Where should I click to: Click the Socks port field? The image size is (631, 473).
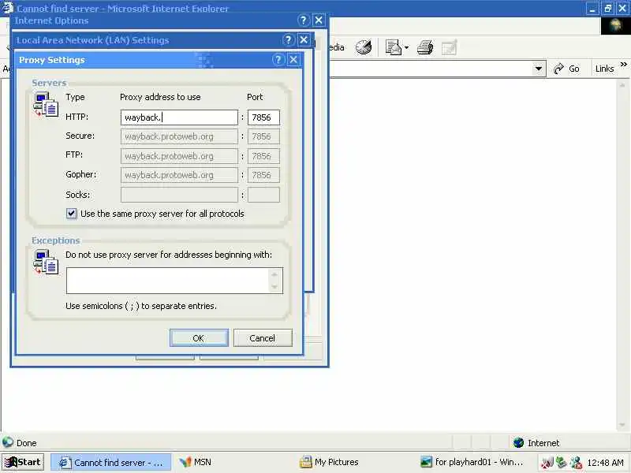pyautogui.click(x=263, y=195)
